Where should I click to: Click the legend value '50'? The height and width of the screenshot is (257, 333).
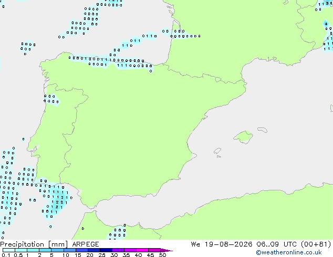163,255
